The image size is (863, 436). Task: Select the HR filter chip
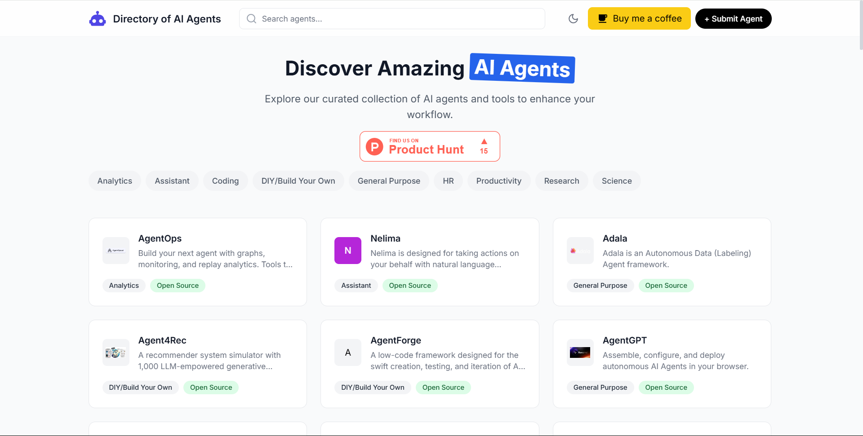[448, 181]
